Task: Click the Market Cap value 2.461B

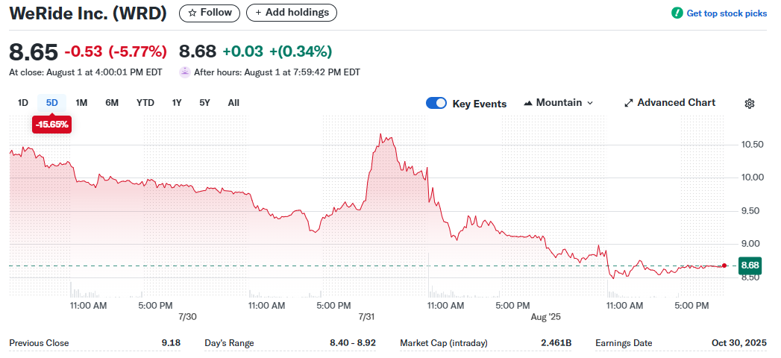Action: pos(558,343)
